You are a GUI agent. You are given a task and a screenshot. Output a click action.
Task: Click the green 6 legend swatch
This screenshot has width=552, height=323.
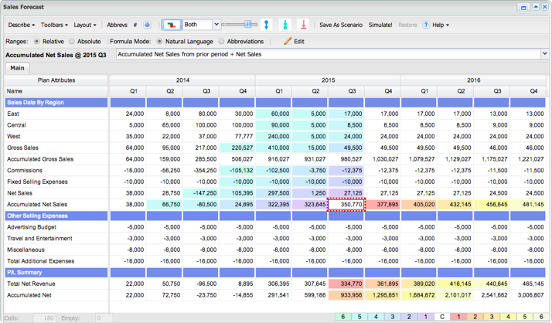pos(343,317)
